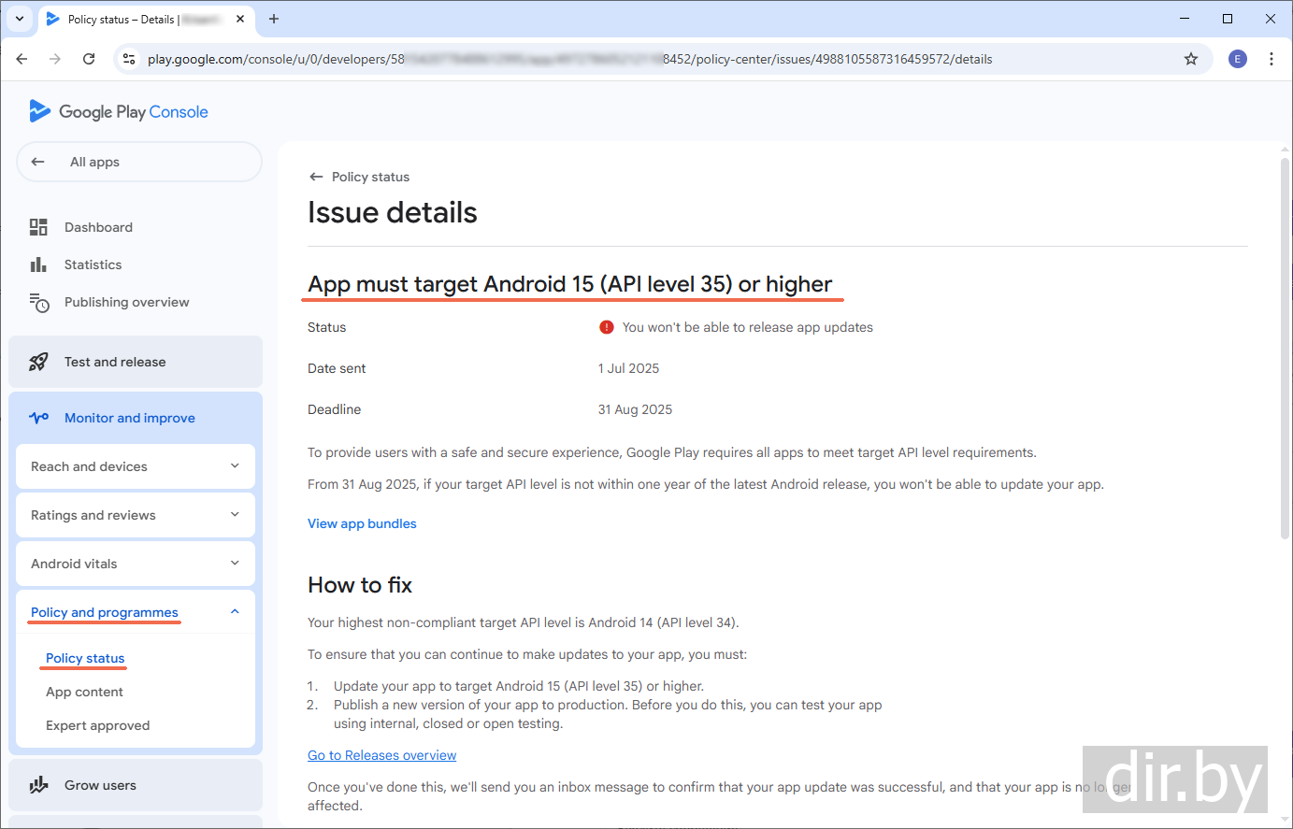The image size is (1293, 829).
Task: Select Expert approved menu item
Action: [x=97, y=725]
